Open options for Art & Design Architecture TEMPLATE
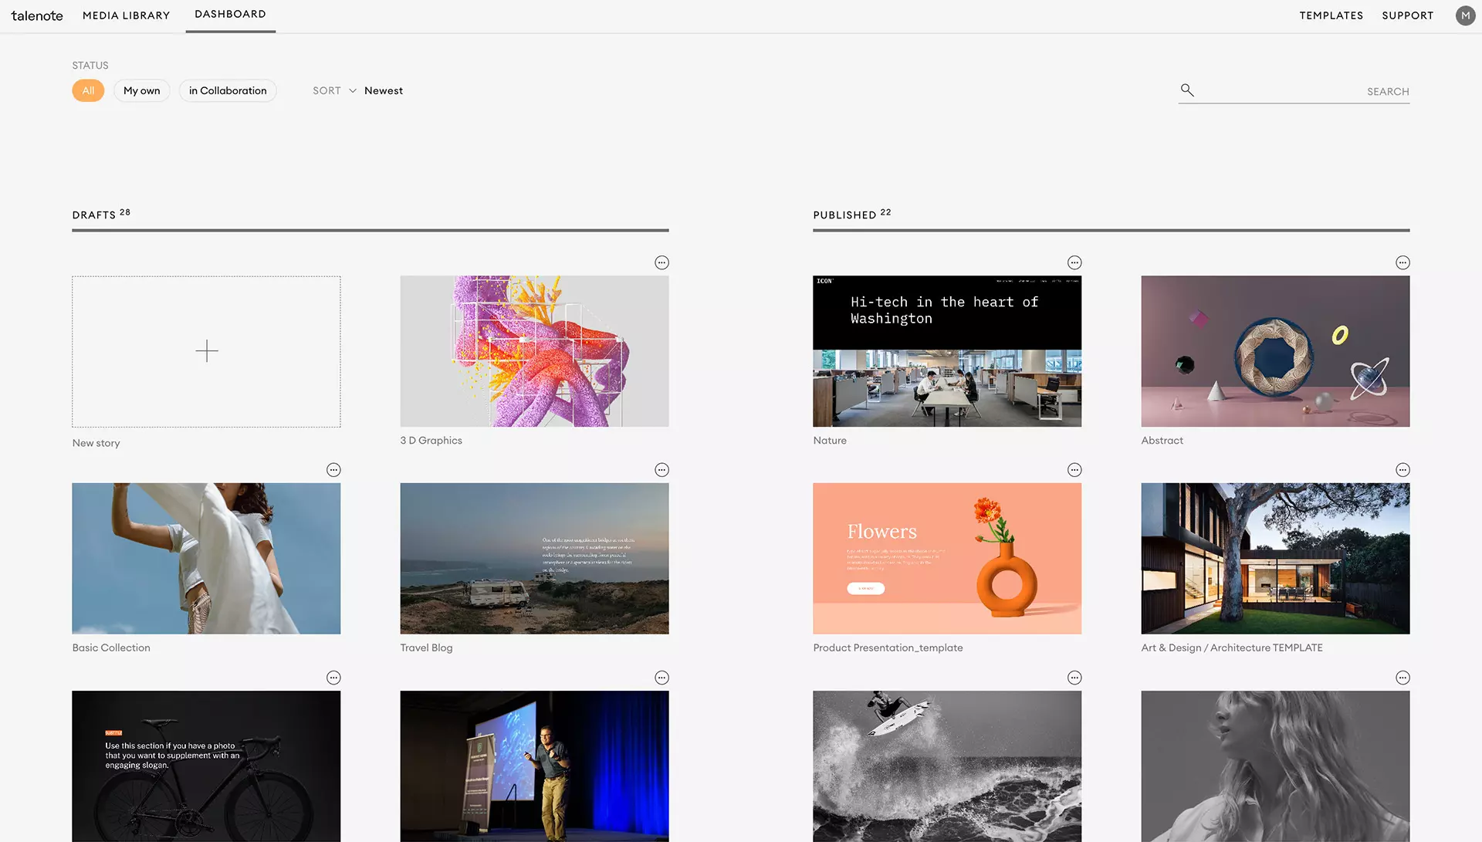The image size is (1482, 842). tap(1402, 470)
